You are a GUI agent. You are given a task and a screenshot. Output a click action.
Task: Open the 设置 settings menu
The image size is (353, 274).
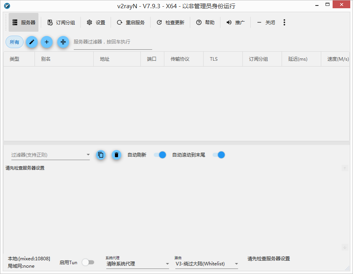point(96,22)
